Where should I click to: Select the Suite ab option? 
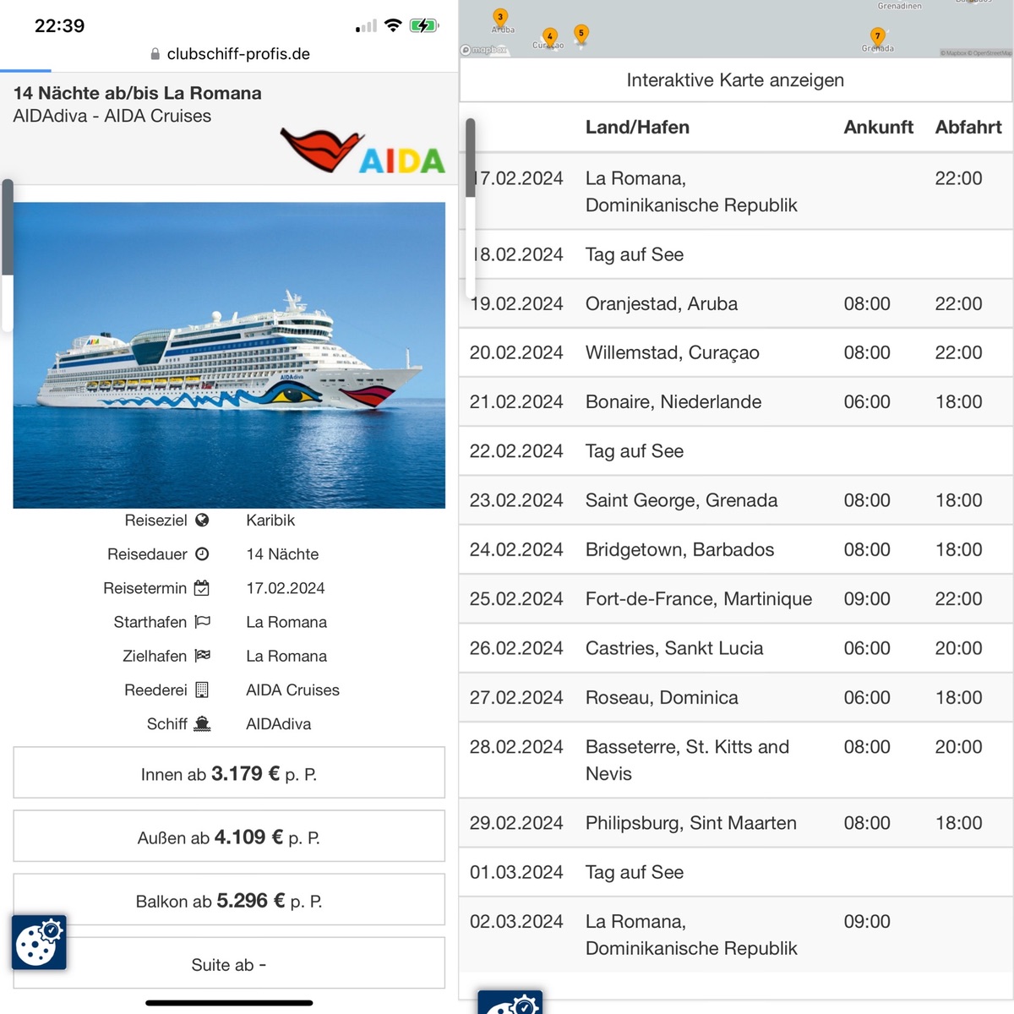tap(229, 962)
